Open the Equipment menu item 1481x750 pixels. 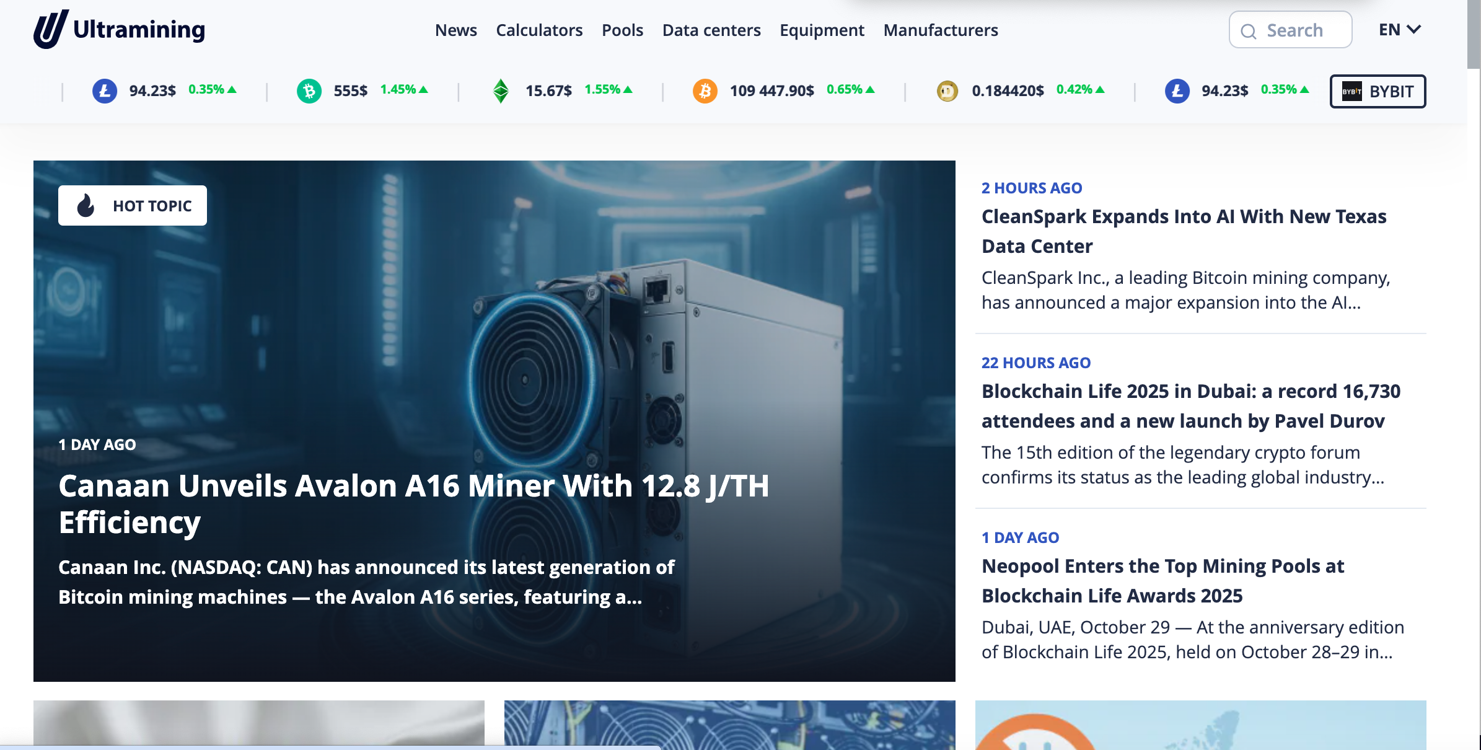[x=822, y=30]
